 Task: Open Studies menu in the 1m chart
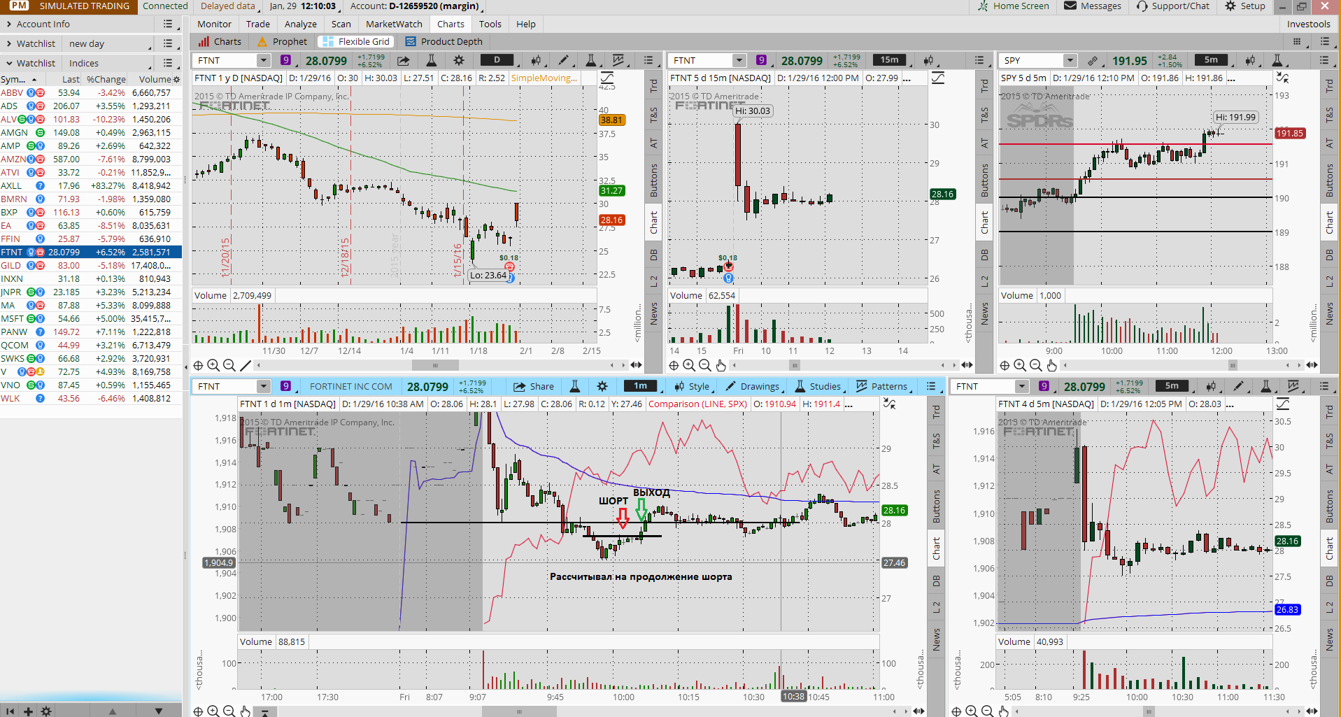click(818, 386)
